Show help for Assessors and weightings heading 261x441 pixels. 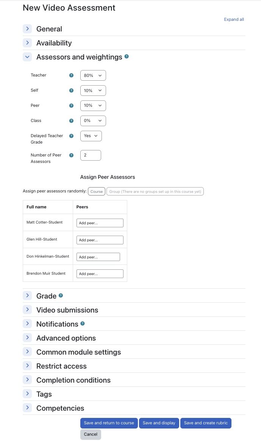point(127,56)
